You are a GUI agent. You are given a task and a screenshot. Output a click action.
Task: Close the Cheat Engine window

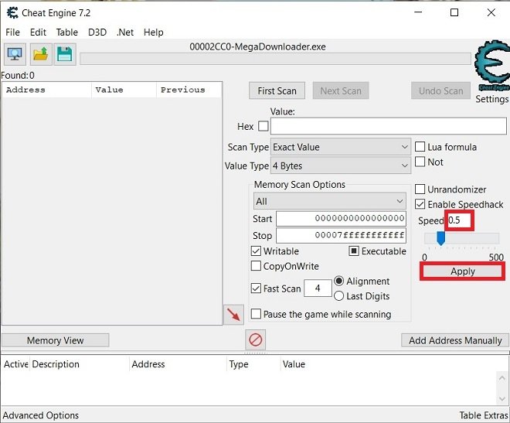(x=491, y=12)
